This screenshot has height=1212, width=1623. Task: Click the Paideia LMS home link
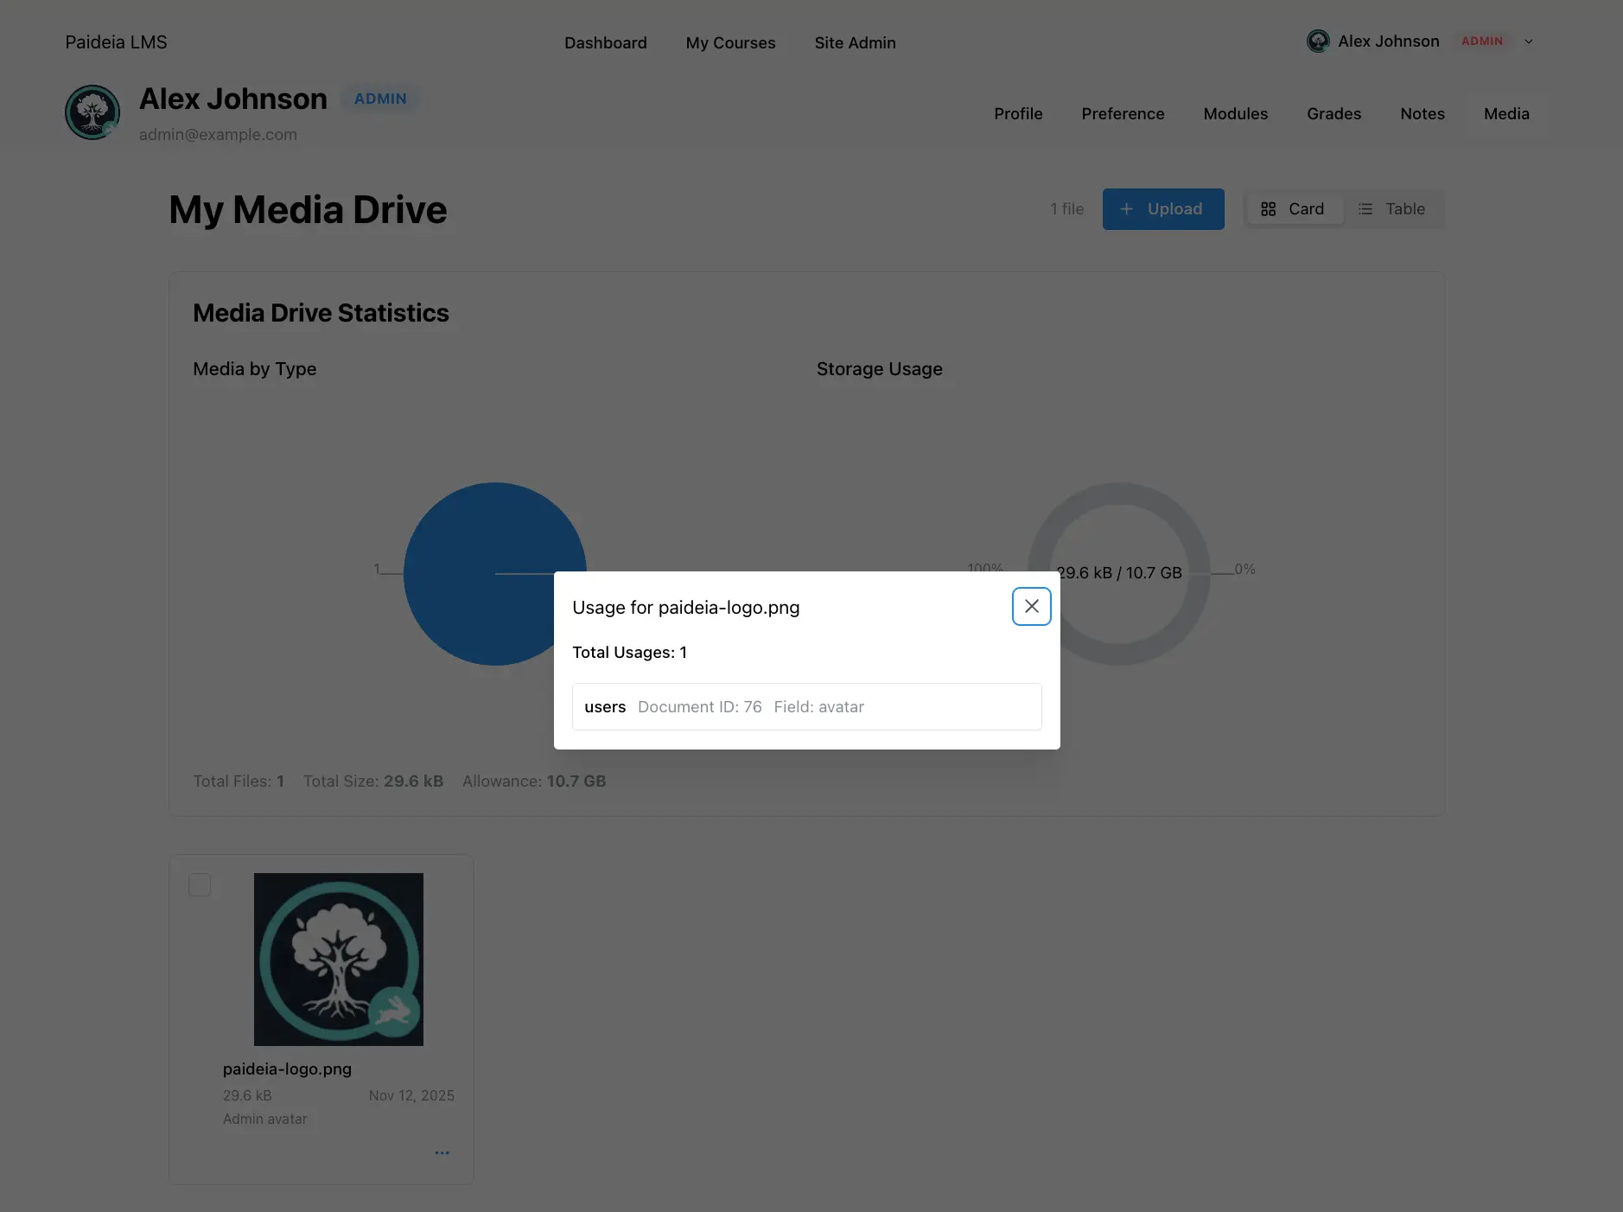click(x=116, y=42)
